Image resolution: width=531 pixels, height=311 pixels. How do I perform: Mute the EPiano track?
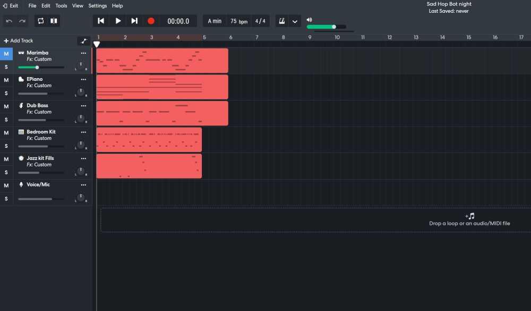pos(6,80)
